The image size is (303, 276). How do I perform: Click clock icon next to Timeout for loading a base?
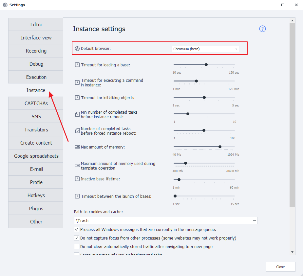[77, 65]
